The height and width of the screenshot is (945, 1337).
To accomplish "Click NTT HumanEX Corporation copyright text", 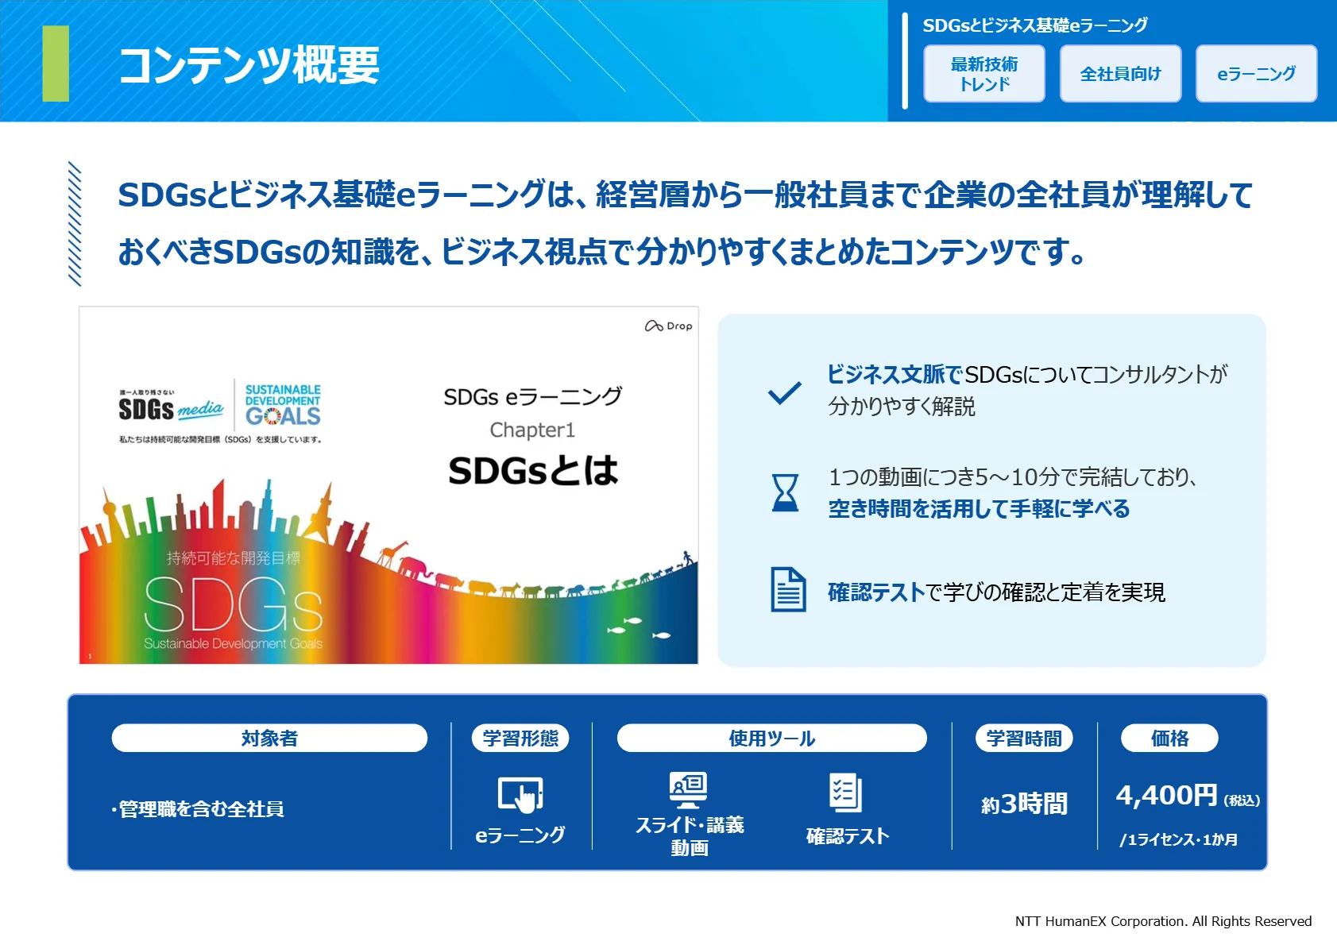I will [1163, 921].
